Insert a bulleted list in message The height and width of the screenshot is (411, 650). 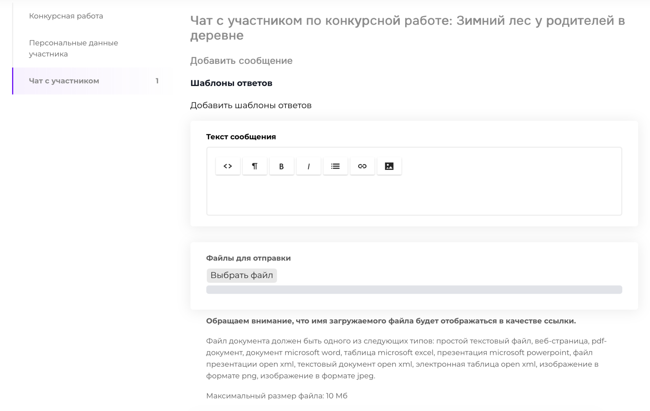335,166
